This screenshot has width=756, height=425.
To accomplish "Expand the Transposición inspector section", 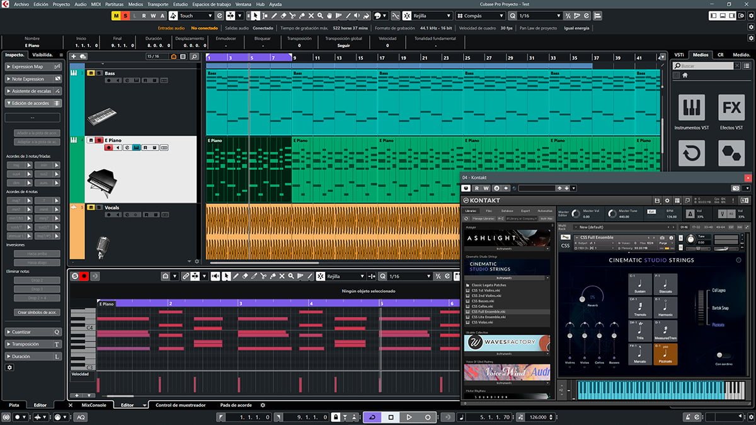I will coord(34,344).
